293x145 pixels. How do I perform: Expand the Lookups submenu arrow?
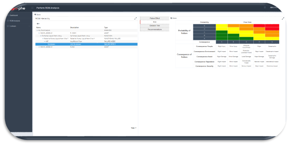[x=29, y=26]
